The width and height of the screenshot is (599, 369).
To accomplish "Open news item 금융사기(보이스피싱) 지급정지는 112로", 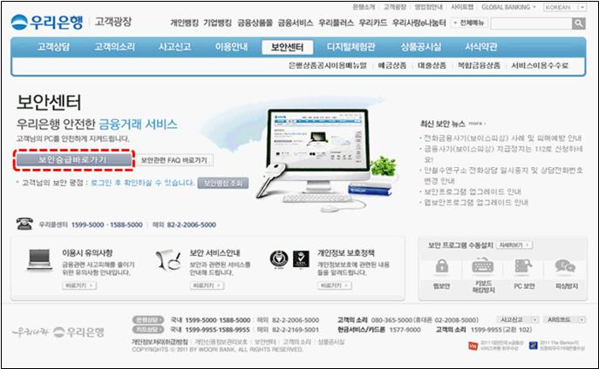I will coord(503,154).
